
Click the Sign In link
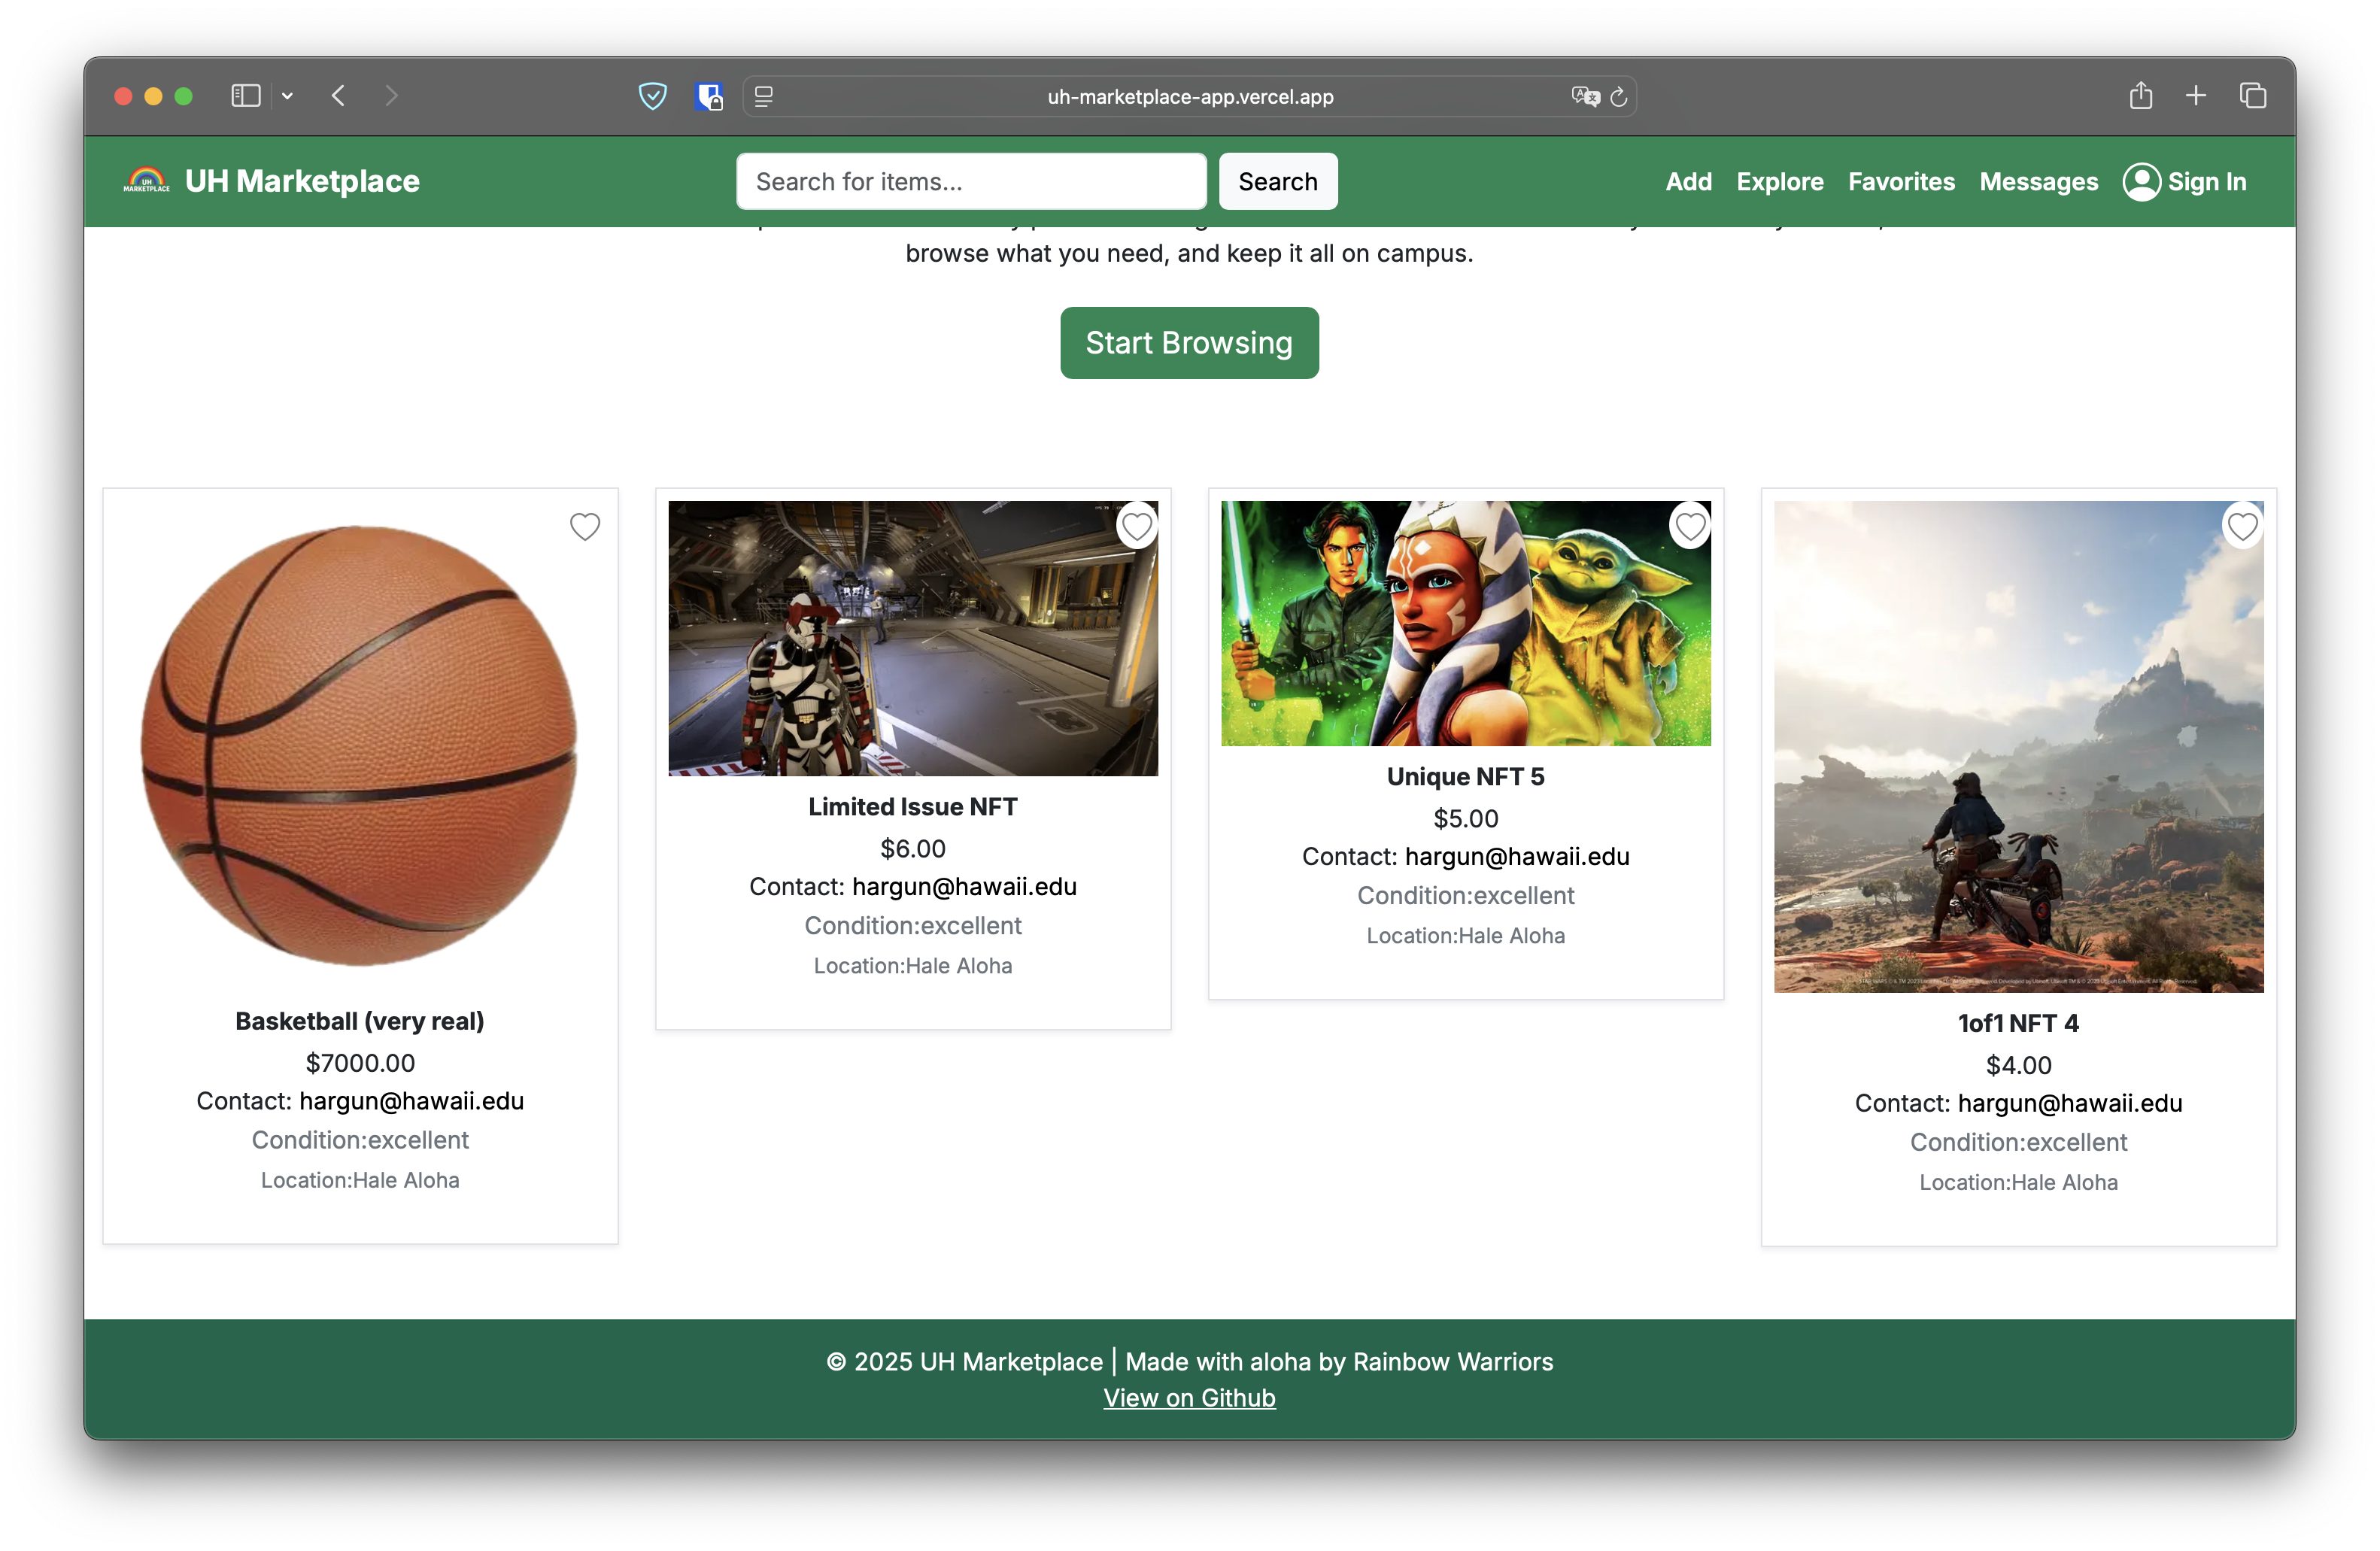click(2206, 182)
